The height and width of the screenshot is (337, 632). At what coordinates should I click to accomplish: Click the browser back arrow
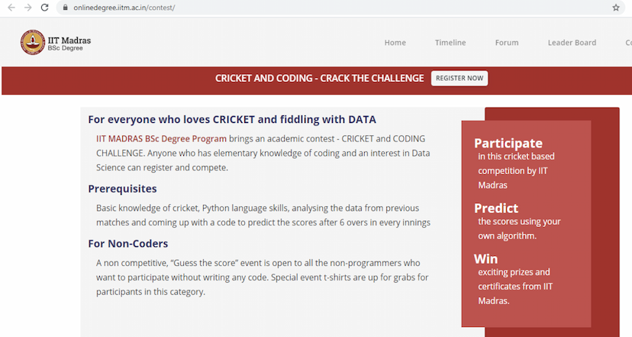tap(11, 7)
